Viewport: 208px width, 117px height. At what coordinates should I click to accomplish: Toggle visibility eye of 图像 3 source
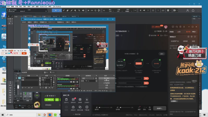point(51,80)
